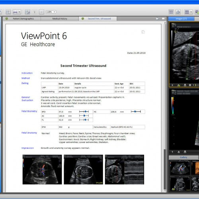This screenshot has width=199, height=199.
Task: Click the scroll down arrow of report
Action: pyautogui.click(x=165, y=191)
